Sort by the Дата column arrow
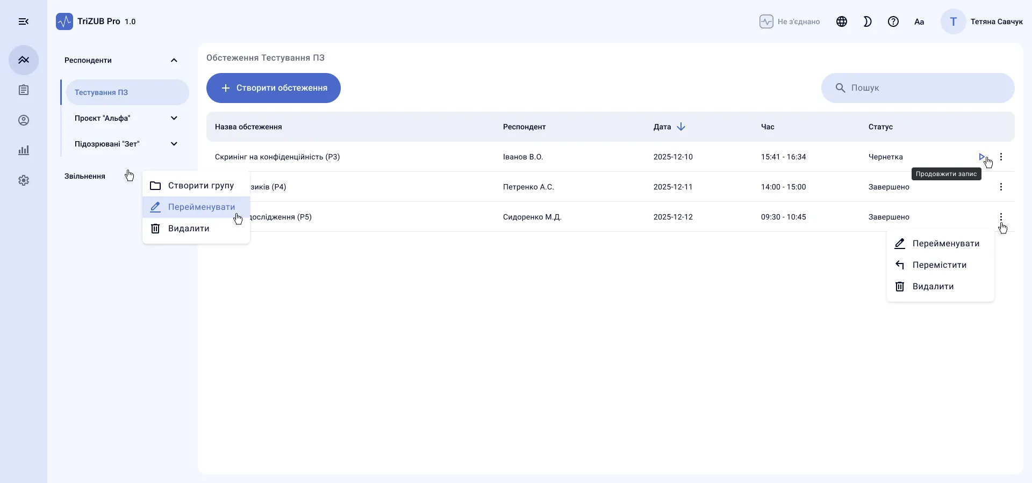This screenshot has height=483, width=1032. (x=681, y=127)
